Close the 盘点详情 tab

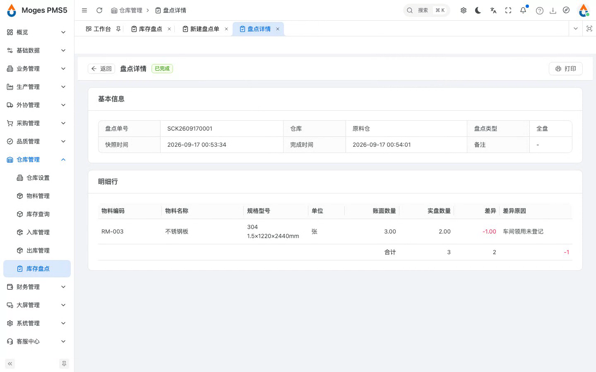(278, 29)
